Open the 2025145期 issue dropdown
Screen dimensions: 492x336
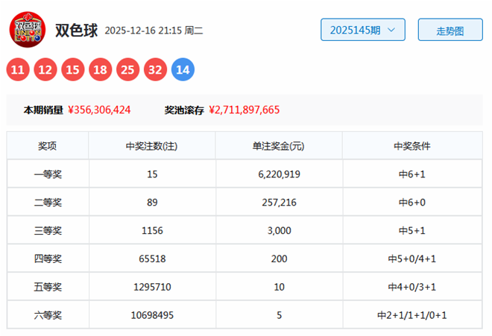363,31
